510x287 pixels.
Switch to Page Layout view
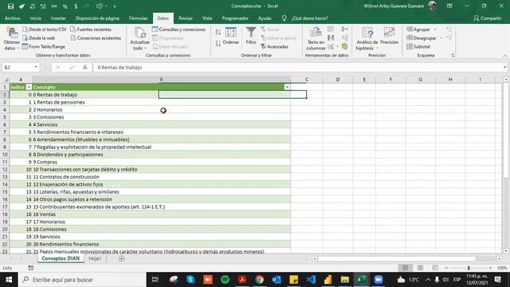point(420,268)
